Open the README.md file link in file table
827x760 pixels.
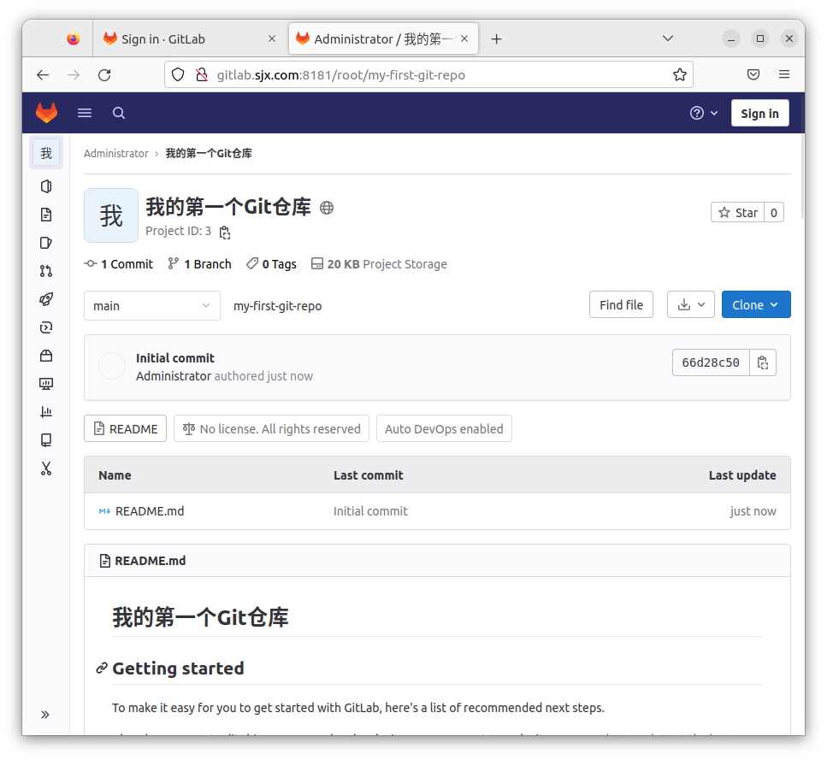click(150, 511)
